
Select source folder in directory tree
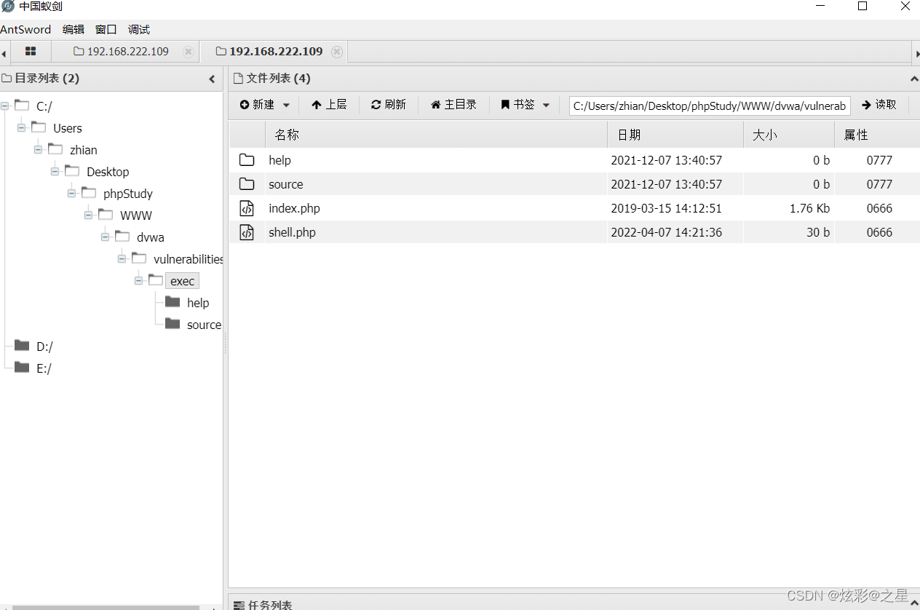[x=204, y=325]
